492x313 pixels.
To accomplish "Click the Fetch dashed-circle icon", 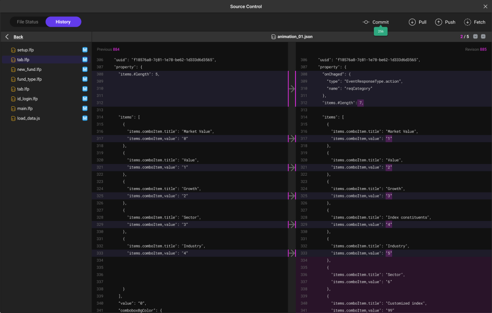I will coord(467,22).
